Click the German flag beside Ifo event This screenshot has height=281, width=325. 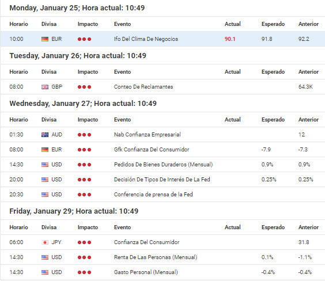point(45,39)
